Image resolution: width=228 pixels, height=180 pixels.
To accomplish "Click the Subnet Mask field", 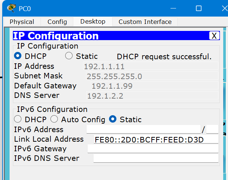I will pyautogui.click(x=151, y=77).
